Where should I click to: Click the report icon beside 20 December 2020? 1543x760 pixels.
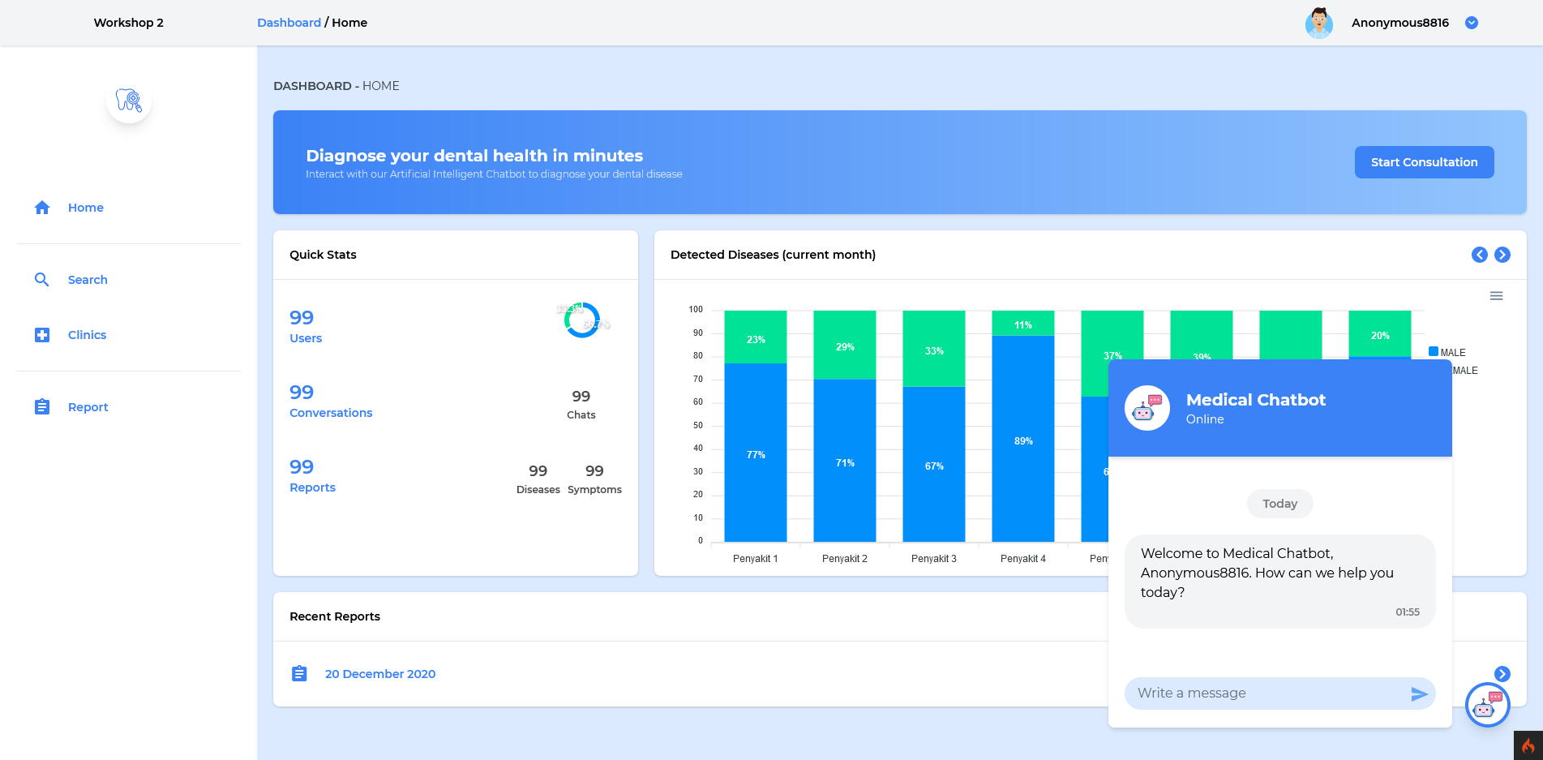coord(299,673)
